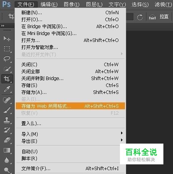Open 脚本(R) menu entry
This screenshot has width=173, height=174.
(70, 159)
